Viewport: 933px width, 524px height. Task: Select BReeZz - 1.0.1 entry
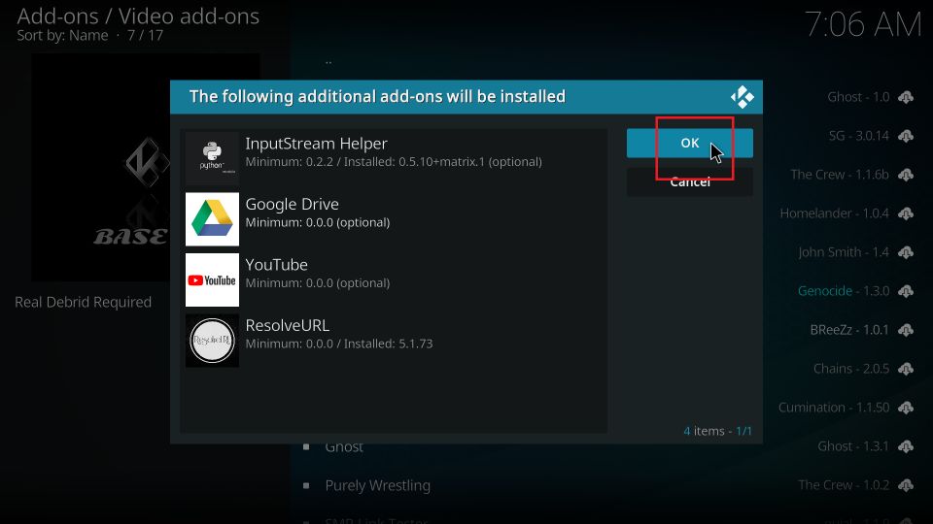[x=849, y=330]
